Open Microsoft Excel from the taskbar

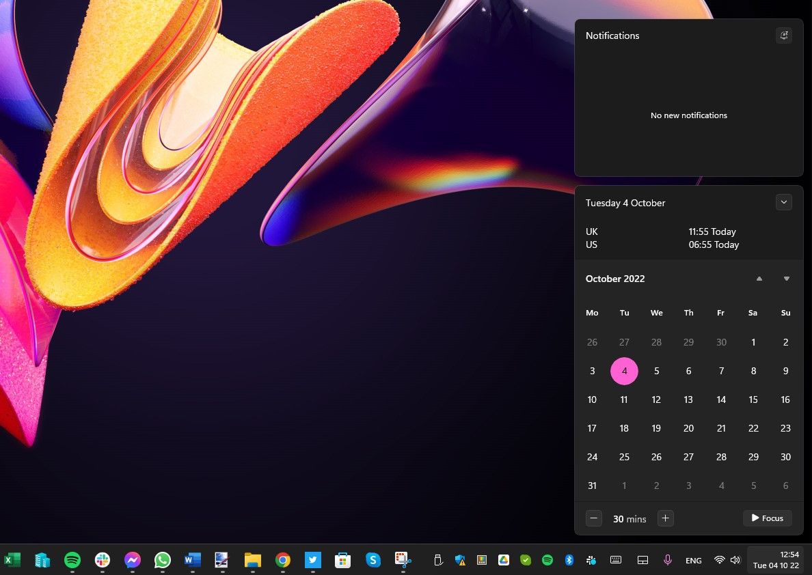click(x=14, y=559)
